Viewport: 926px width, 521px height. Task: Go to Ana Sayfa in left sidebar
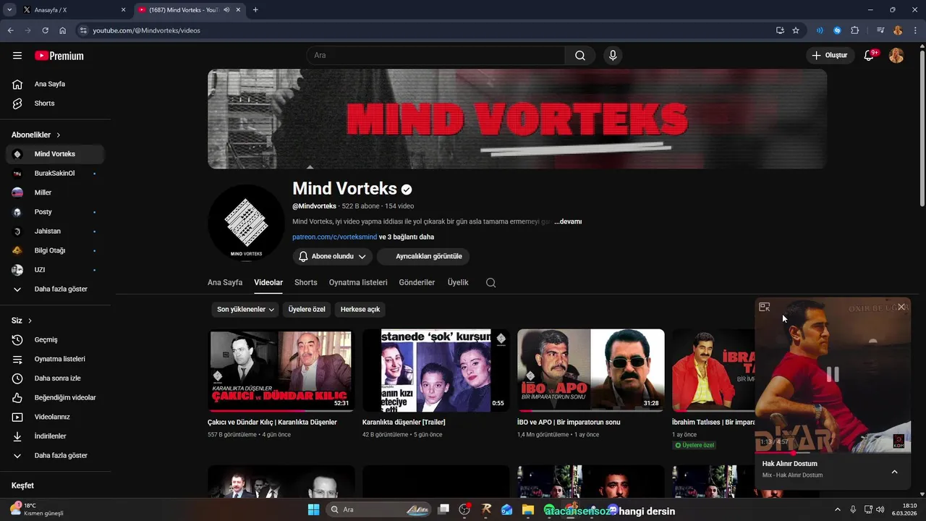tap(55, 84)
